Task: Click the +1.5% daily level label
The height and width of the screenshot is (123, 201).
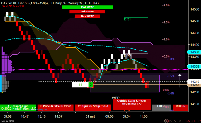Action: tap(166, 22)
